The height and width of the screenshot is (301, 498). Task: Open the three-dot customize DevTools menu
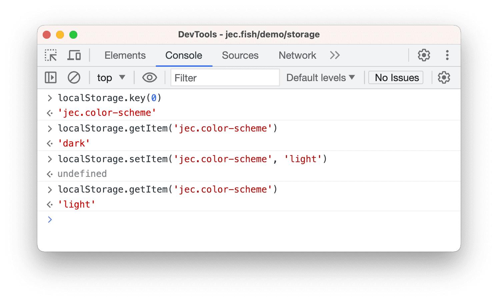pos(447,55)
